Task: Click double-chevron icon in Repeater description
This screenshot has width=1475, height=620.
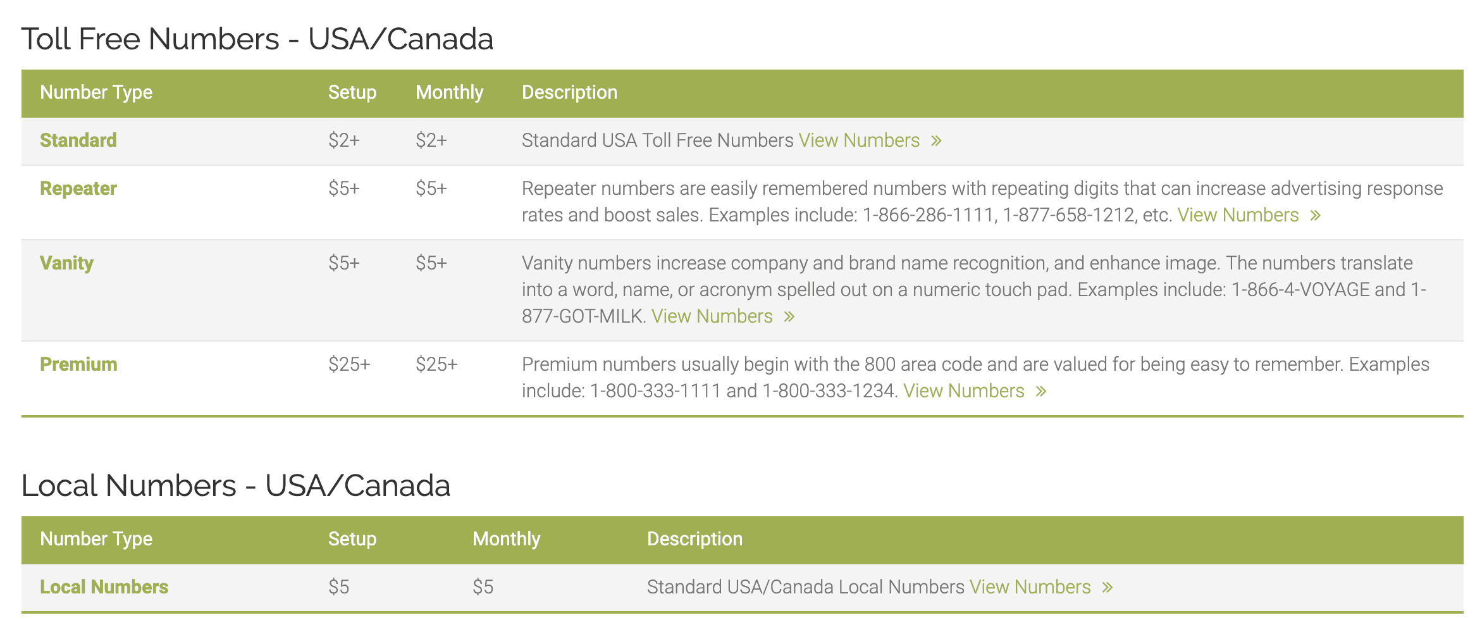Action: click(x=1315, y=216)
